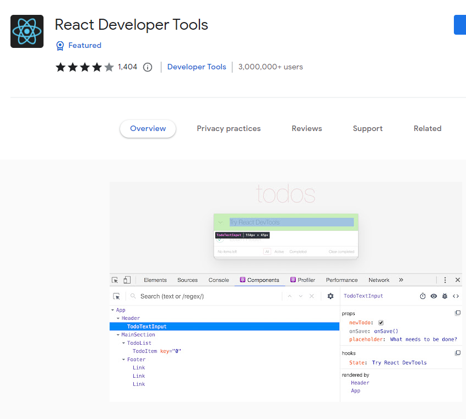Click the State value "Try React DevTools"

[x=399, y=362]
